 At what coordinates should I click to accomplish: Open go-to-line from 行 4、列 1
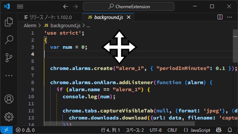click(x=110, y=130)
